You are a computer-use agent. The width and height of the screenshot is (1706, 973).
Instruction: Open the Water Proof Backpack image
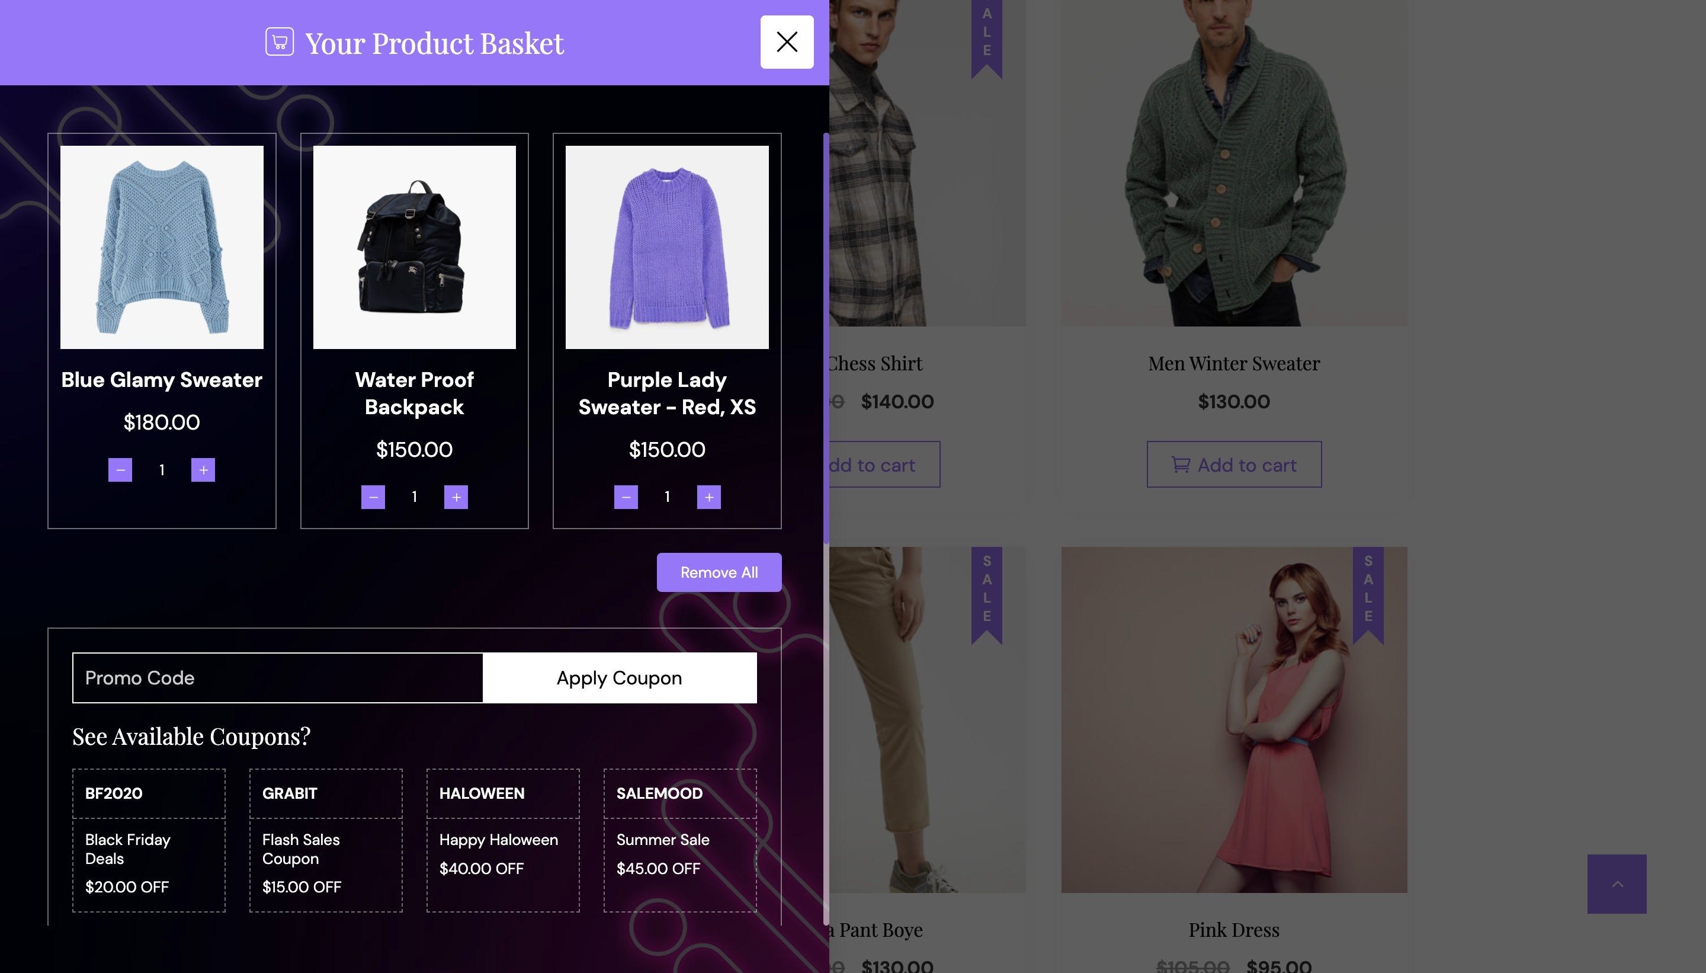(414, 247)
